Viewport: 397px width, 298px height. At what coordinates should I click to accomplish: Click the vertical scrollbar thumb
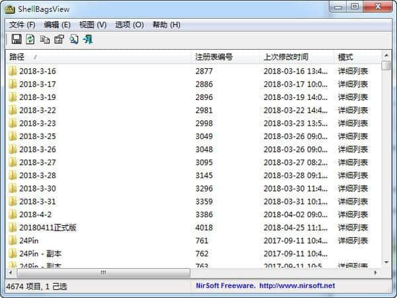click(x=386, y=66)
